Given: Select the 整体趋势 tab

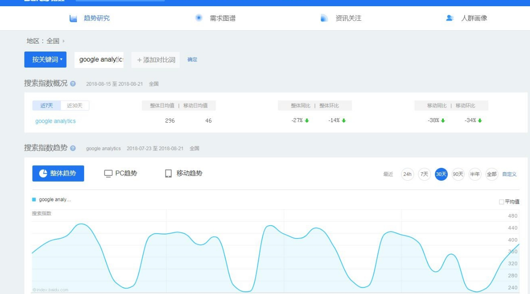Looking at the screenshot, I should click(x=58, y=174).
